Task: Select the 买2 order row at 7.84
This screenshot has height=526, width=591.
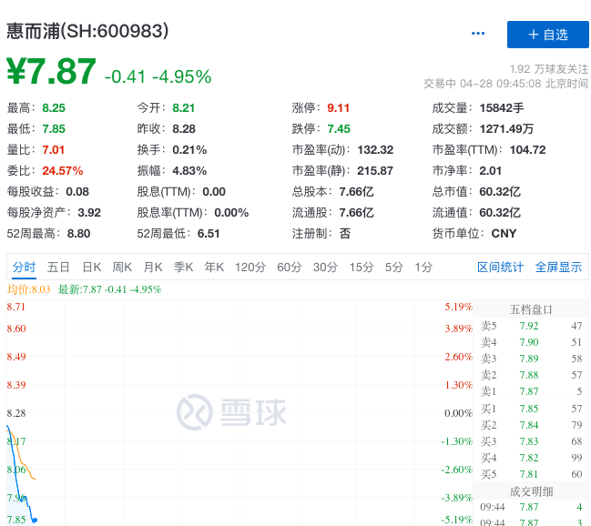Action: (x=531, y=425)
